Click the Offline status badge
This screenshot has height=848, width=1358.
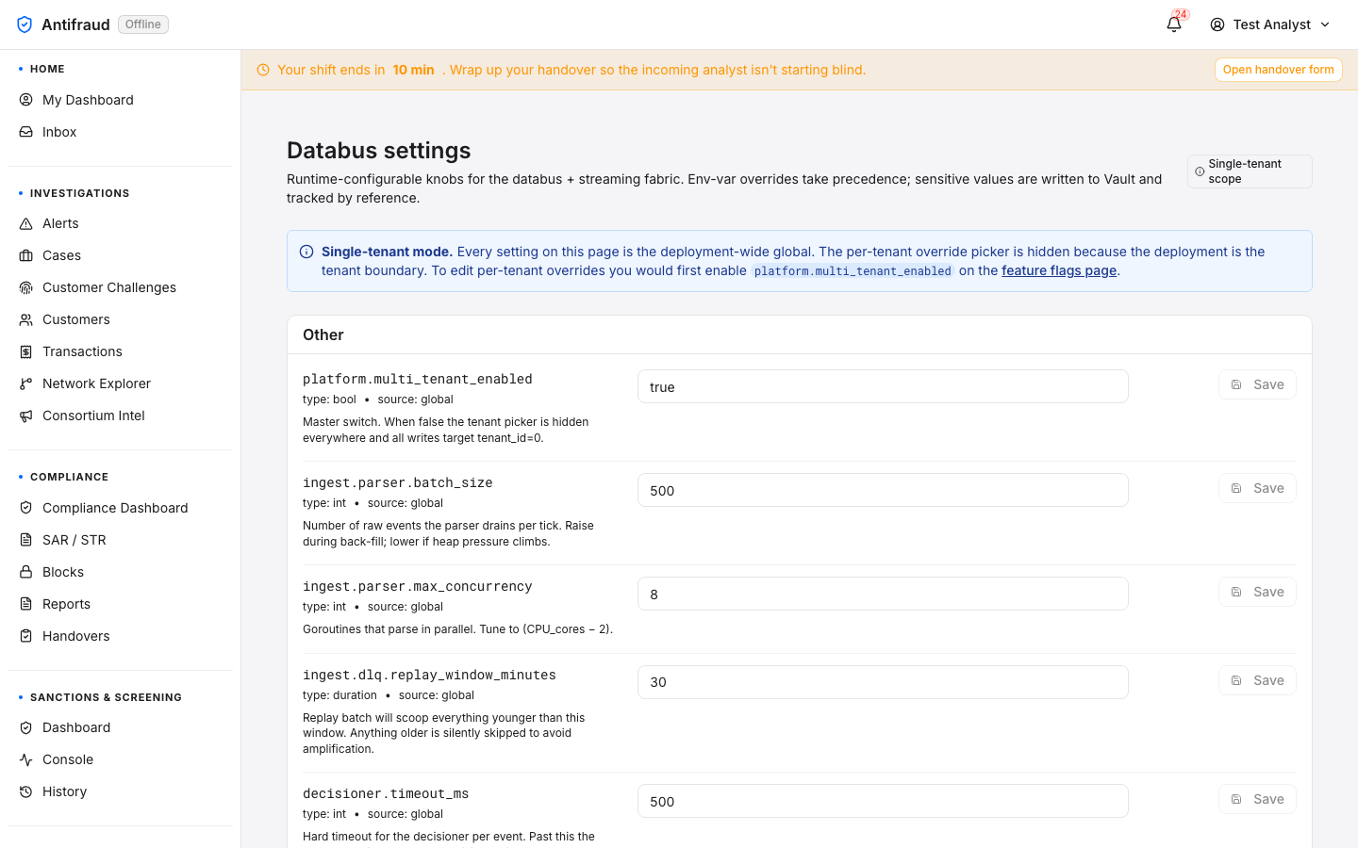click(143, 24)
